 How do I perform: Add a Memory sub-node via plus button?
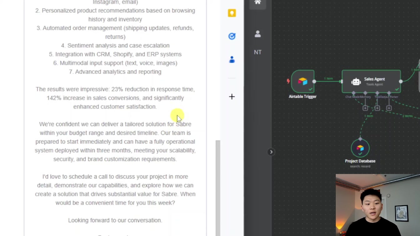(365, 108)
